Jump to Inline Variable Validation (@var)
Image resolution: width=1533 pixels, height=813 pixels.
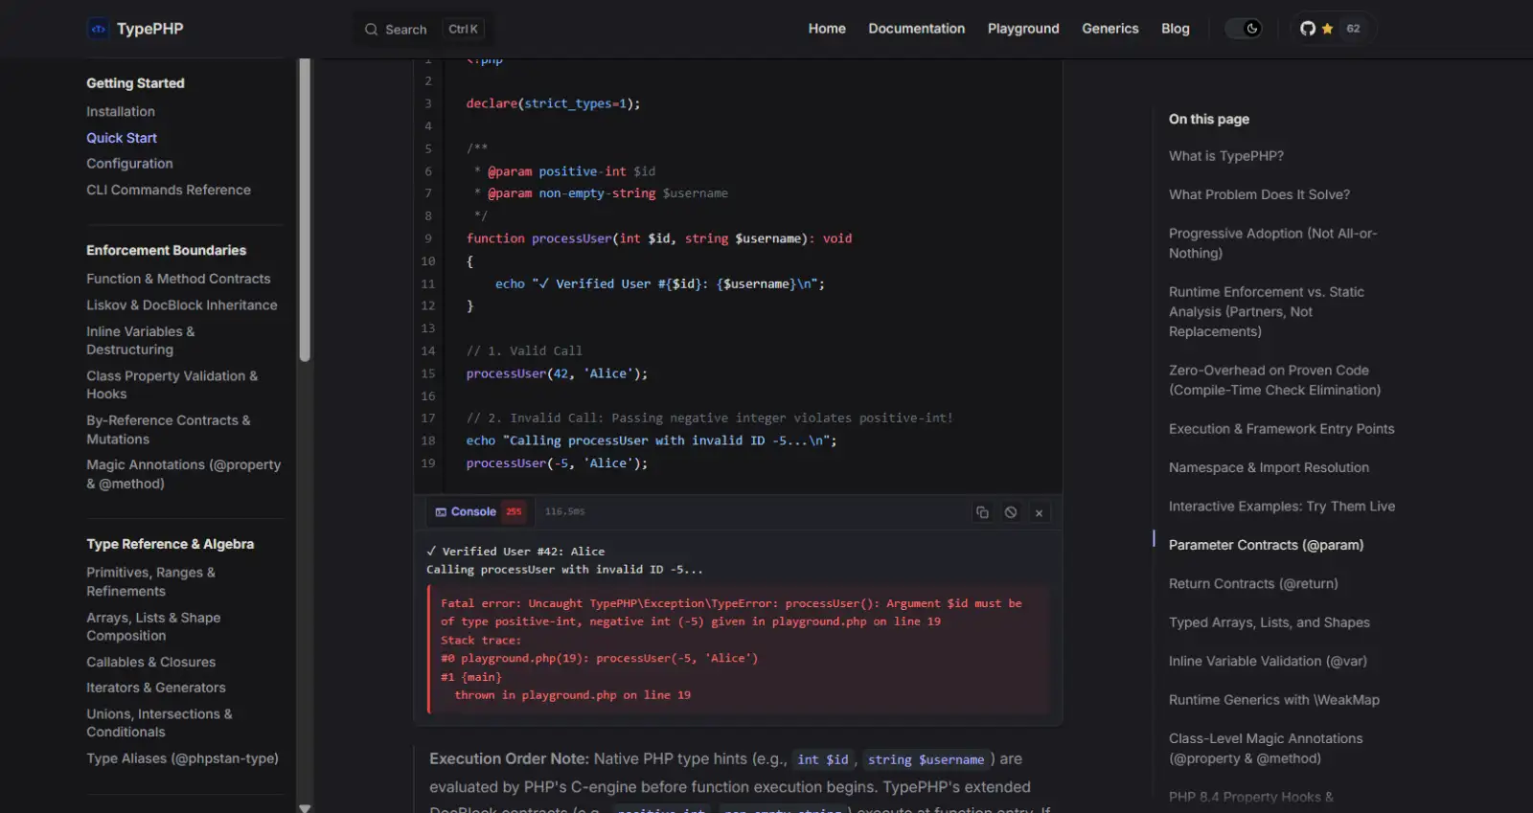(1268, 661)
